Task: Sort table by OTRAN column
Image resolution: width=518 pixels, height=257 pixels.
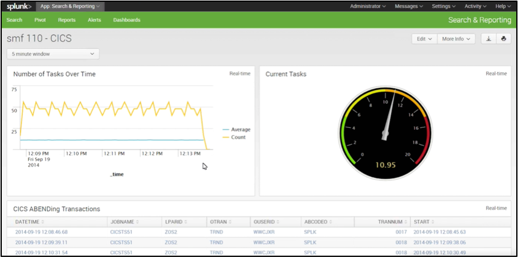Action: (x=221, y=222)
